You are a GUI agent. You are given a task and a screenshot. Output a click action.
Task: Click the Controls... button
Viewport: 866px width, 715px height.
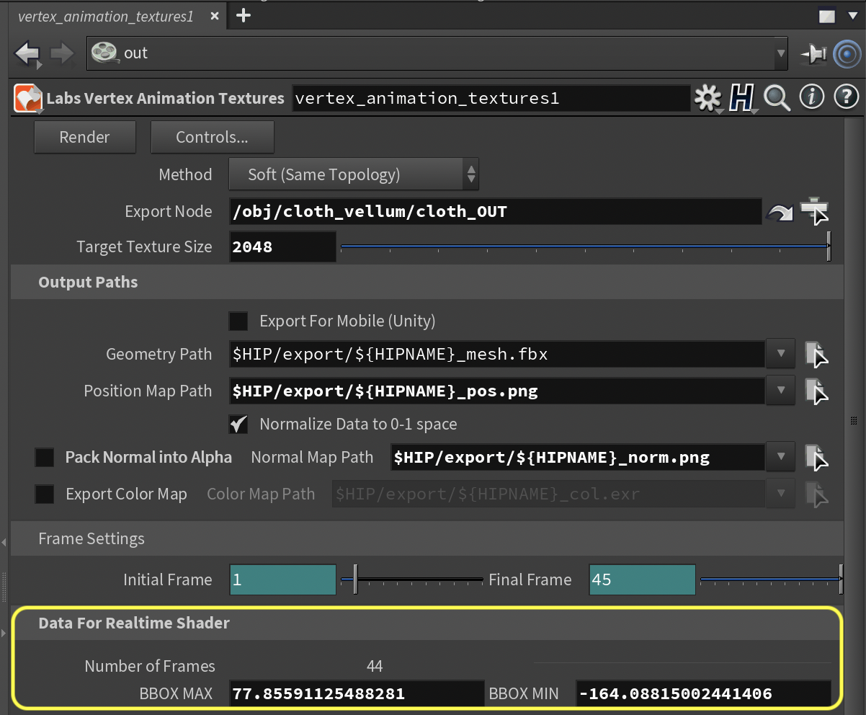click(x=212, y=137)
